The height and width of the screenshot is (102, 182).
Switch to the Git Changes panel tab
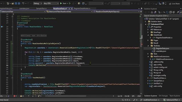pos(163,96)
